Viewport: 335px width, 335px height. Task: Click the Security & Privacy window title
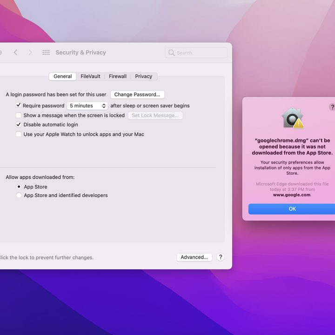[81, 52]
